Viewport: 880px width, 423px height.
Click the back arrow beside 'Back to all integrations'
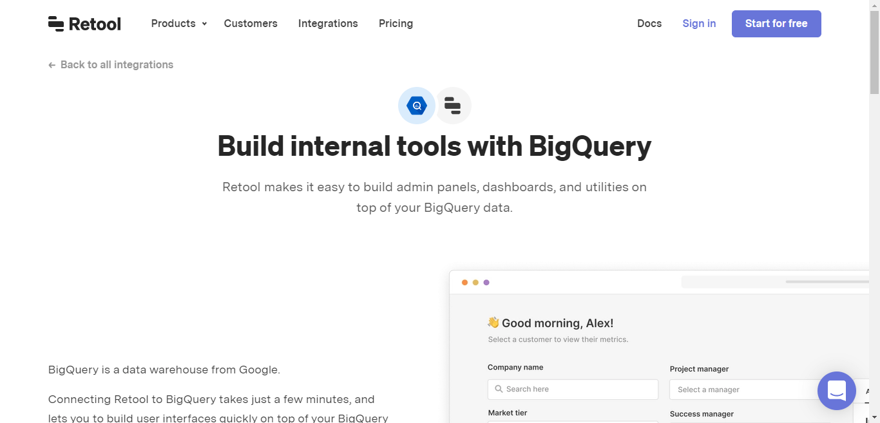click(51, 64)
